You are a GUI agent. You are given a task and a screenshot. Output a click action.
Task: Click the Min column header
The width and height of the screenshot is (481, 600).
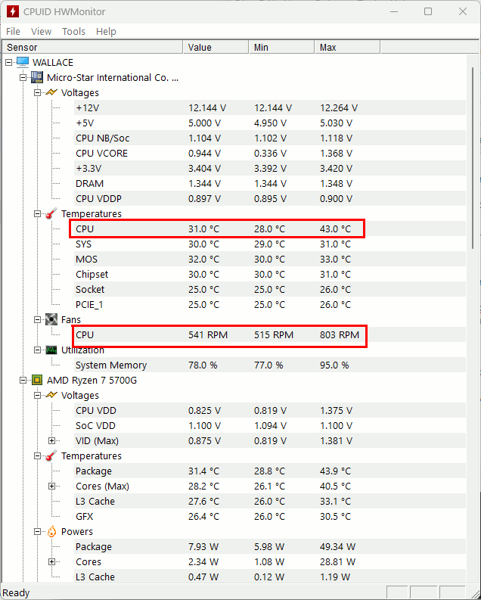[281, 47]
